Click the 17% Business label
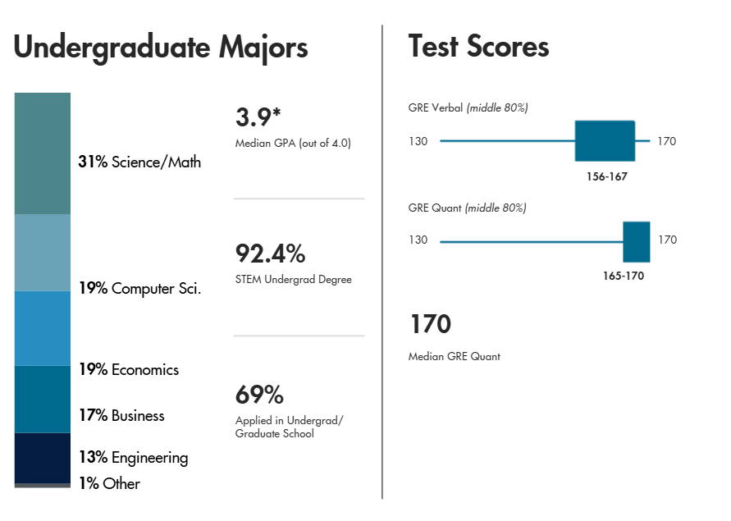 pos(121,415)
